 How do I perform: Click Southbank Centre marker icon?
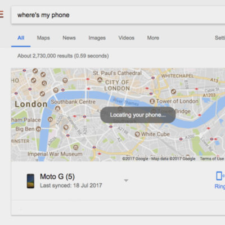[x=57, y=109]
